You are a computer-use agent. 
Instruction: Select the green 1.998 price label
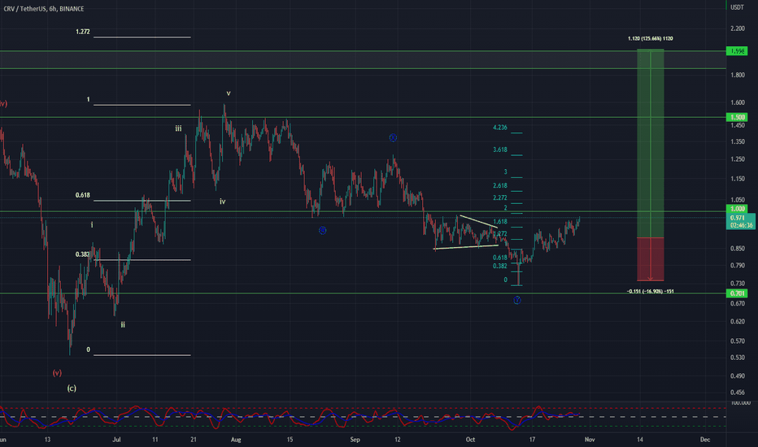click(737, 51)
